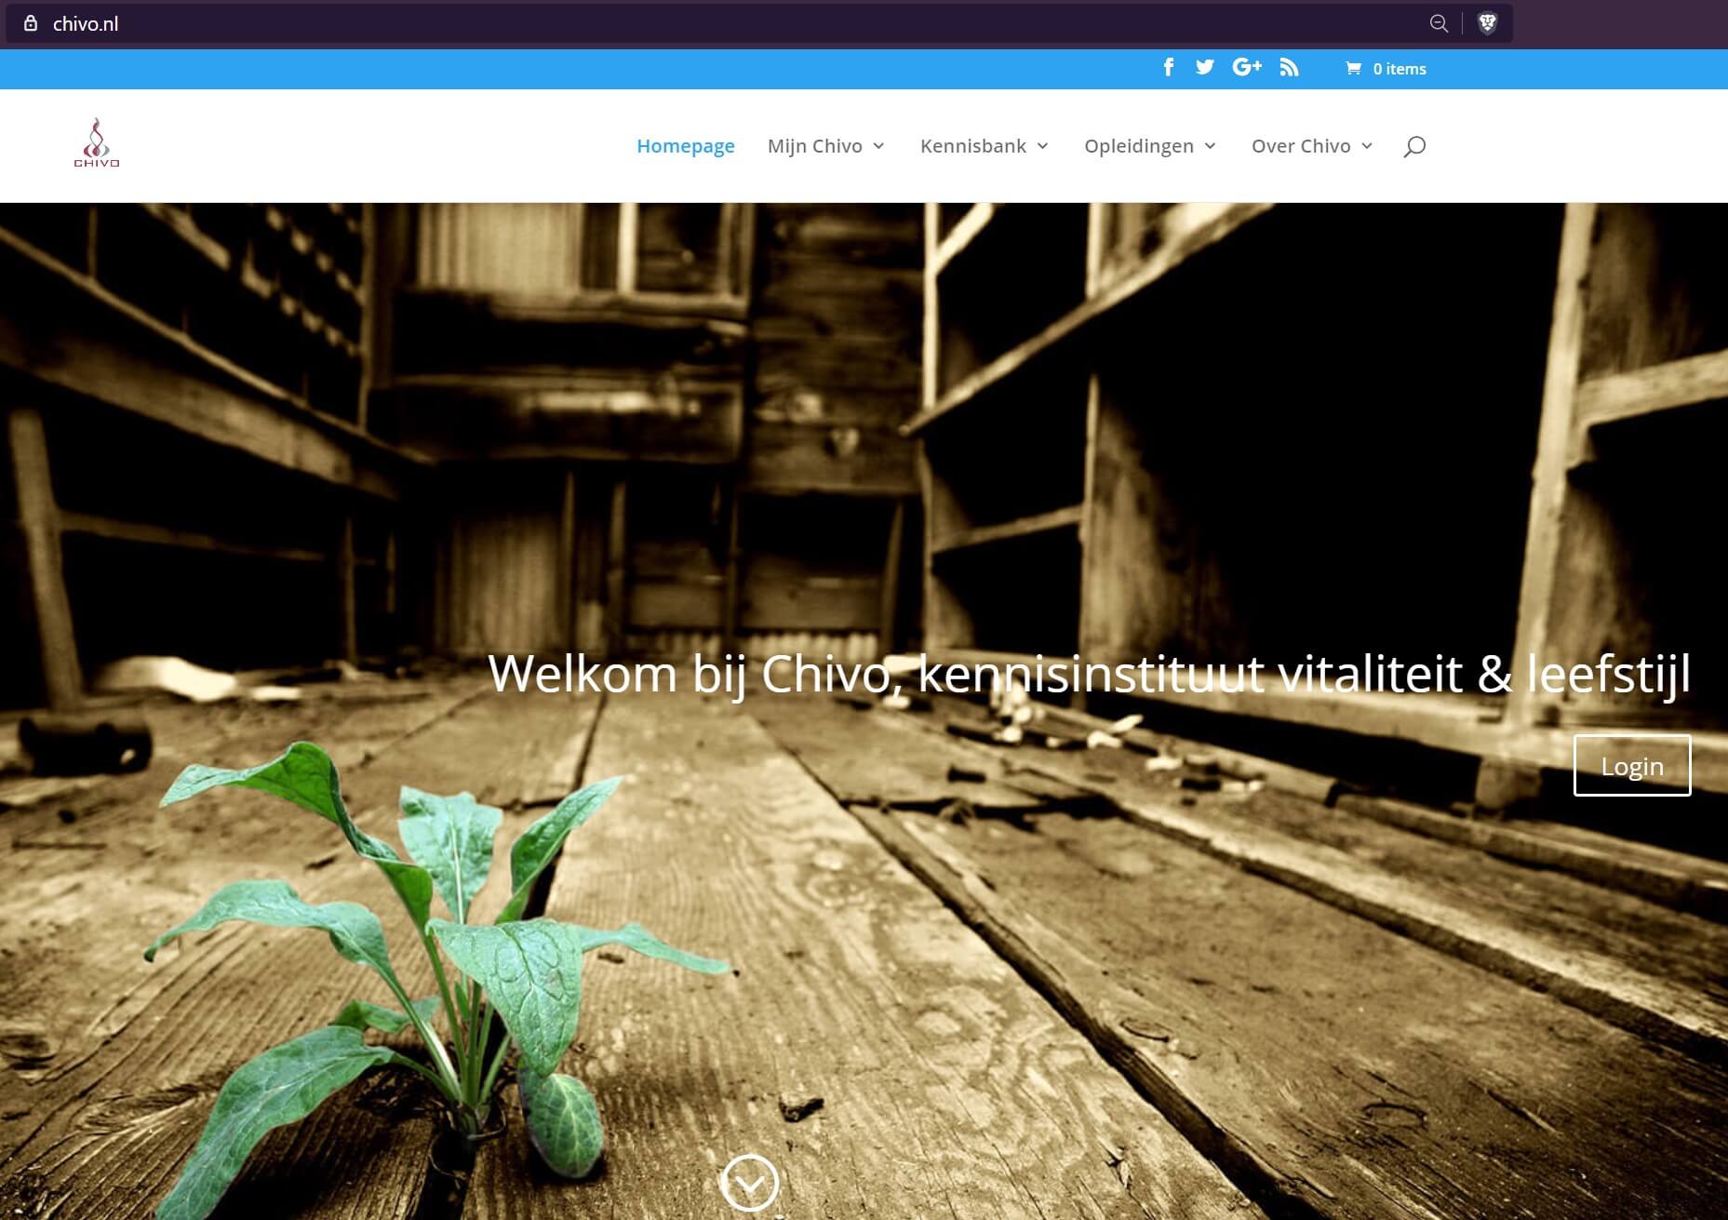Click the Login button
Screen dimensions: 1728x1220
point(1632,765)
